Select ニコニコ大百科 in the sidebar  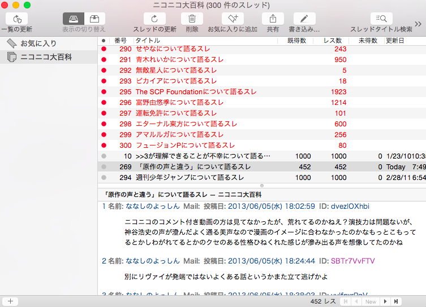(49, 57)
